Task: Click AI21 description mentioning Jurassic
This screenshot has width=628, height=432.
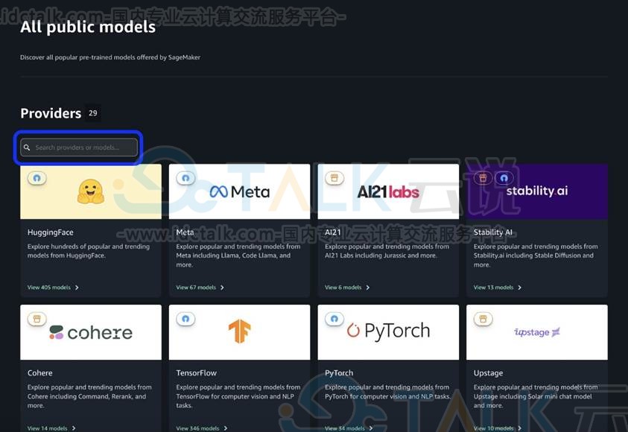Action: pos(387,251)
